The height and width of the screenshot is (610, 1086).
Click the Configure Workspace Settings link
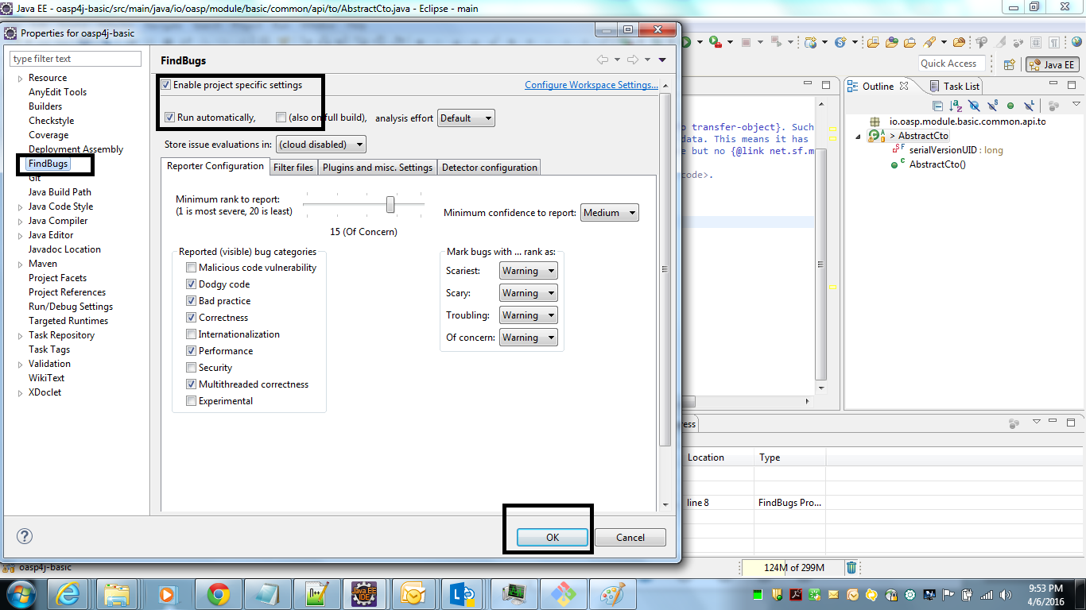(591, 85)
